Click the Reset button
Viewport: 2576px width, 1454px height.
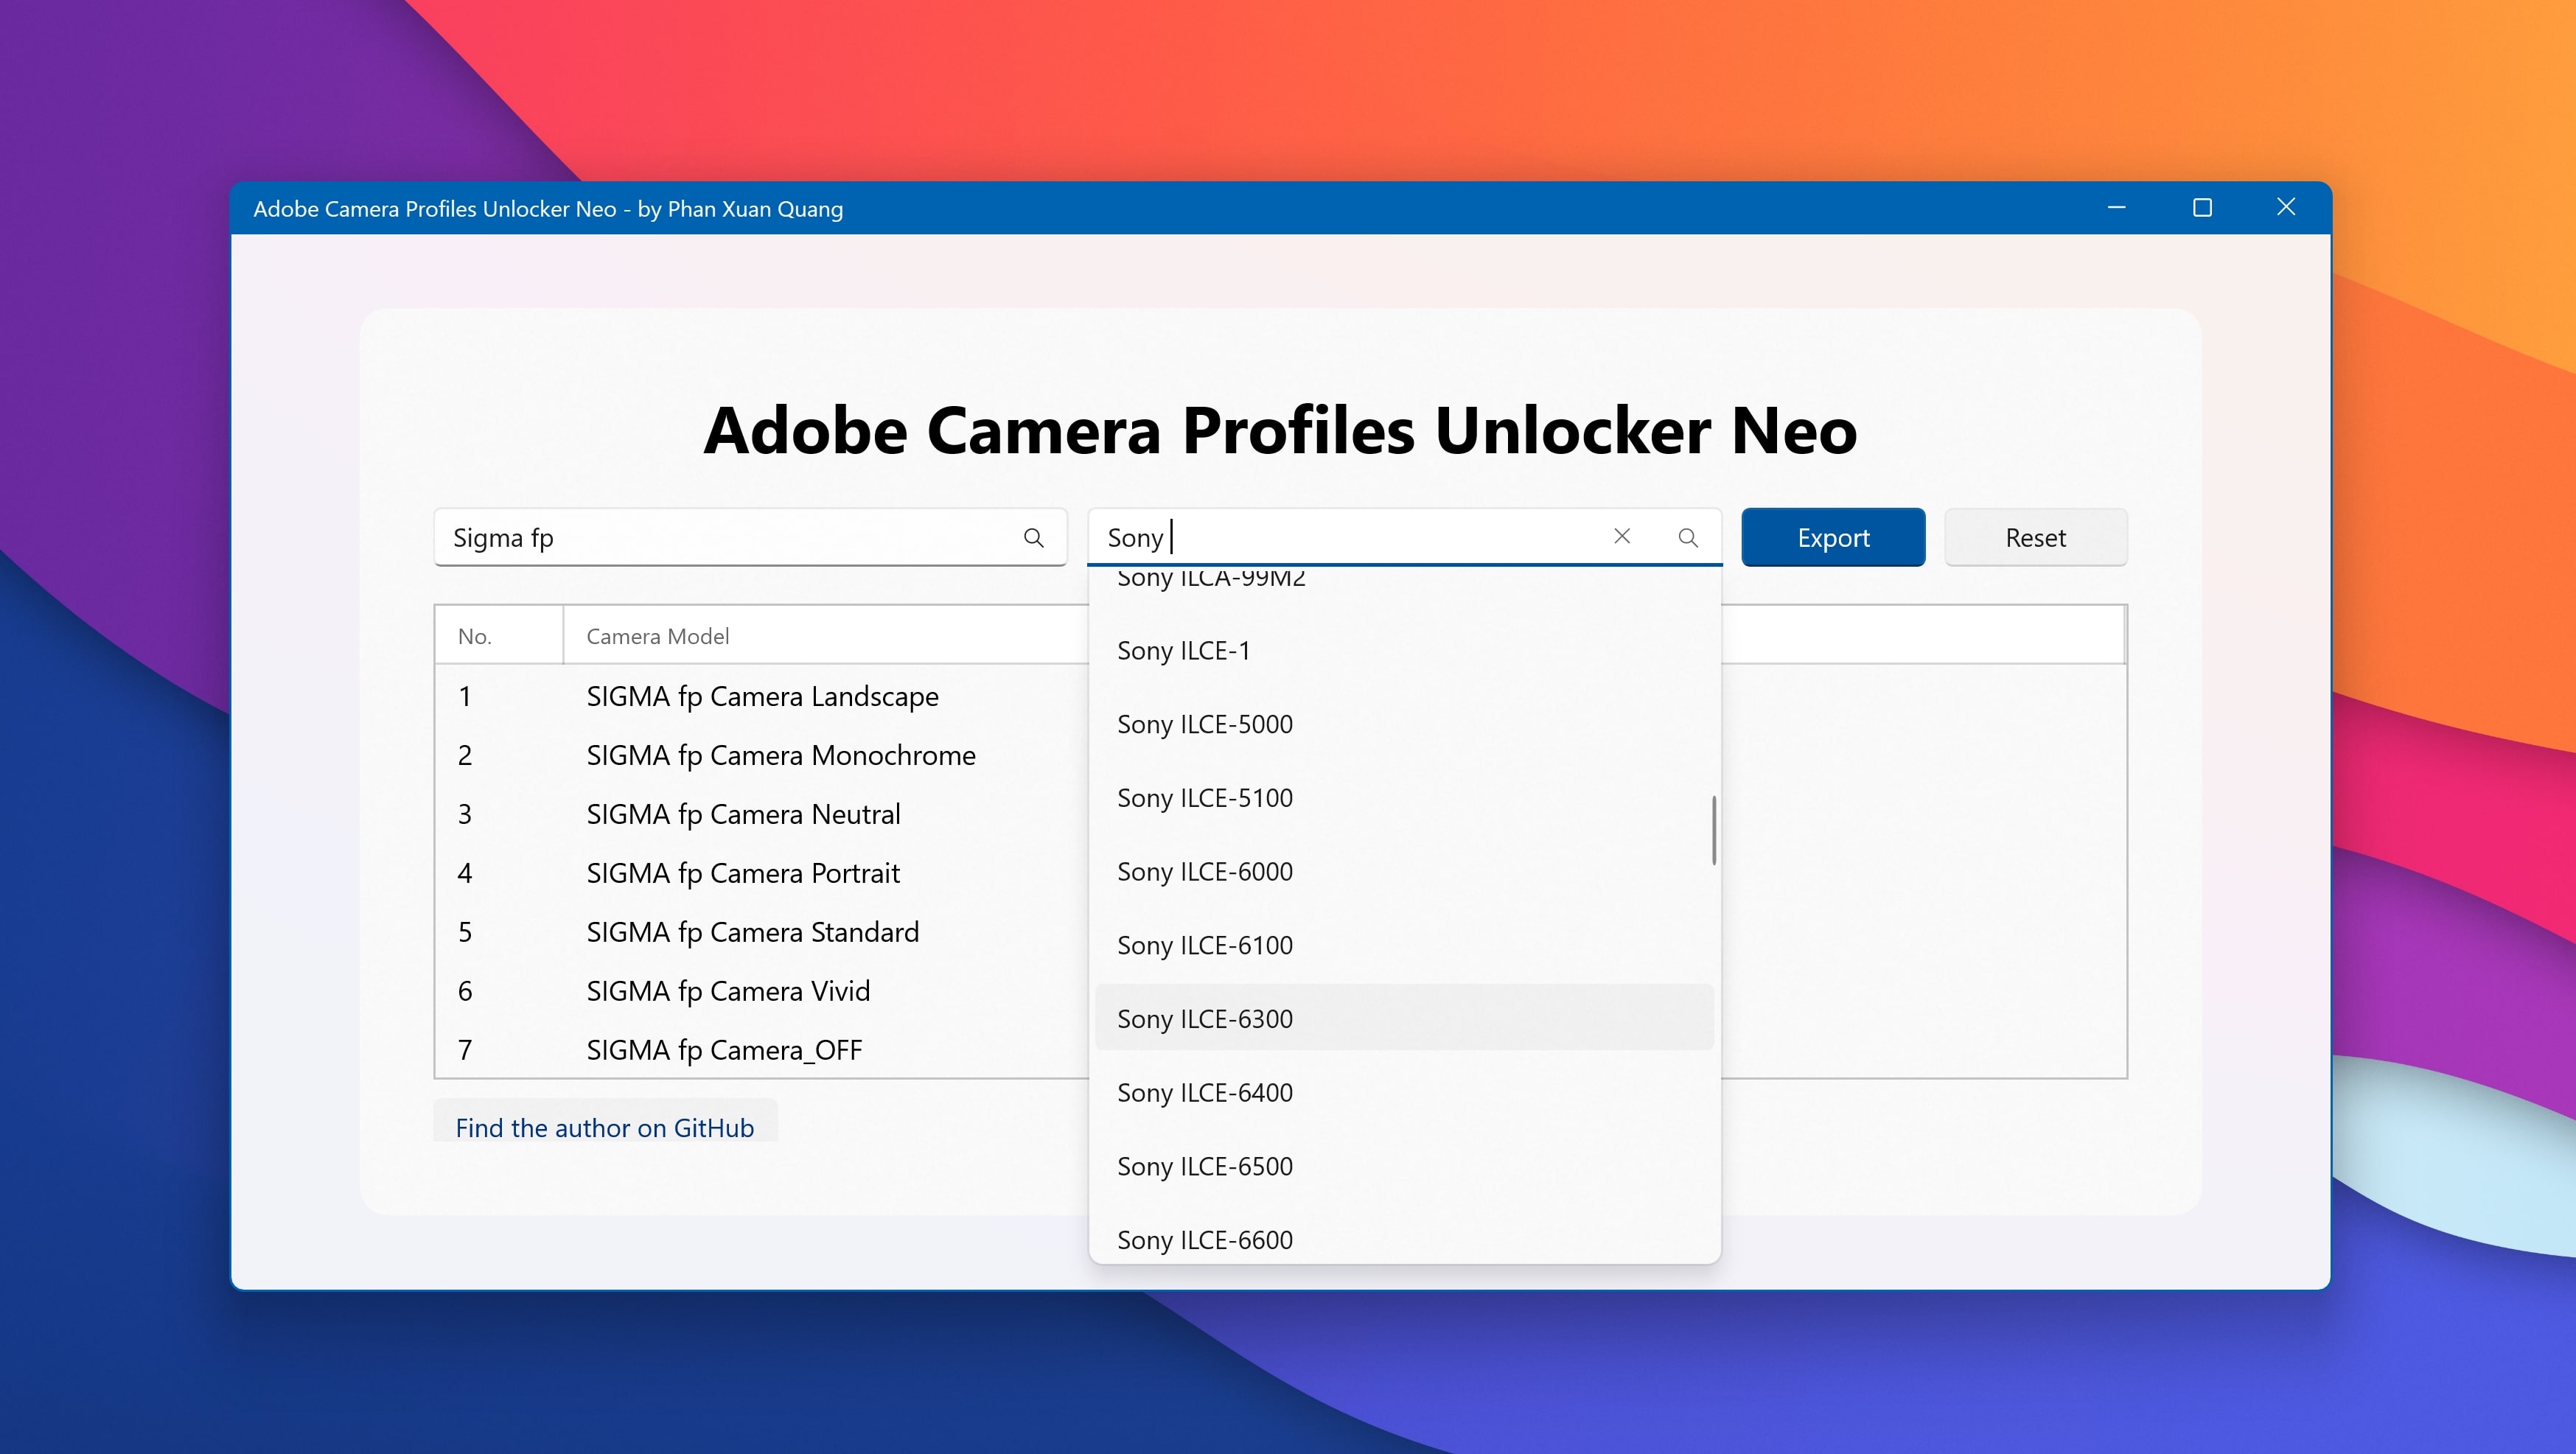2035,538
